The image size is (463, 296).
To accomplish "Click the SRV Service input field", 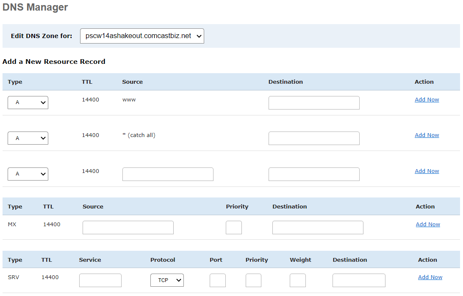I will (100, 280).
